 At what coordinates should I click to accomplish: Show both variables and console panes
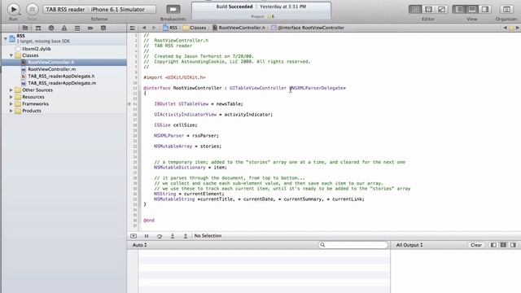[x=503, y=245]
